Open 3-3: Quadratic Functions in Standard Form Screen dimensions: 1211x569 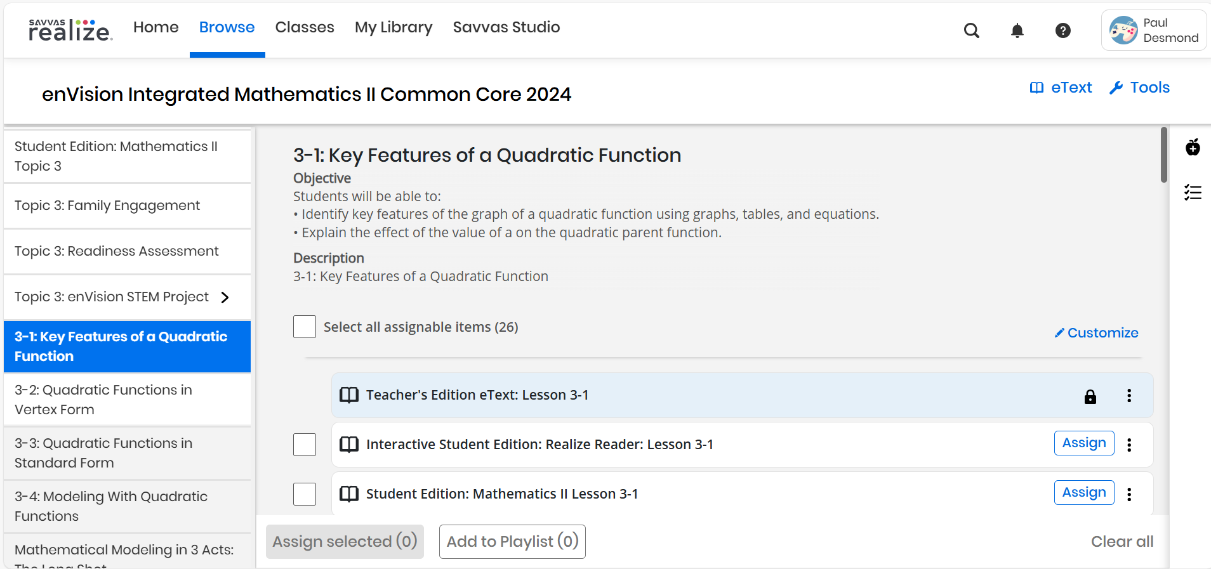127,453
